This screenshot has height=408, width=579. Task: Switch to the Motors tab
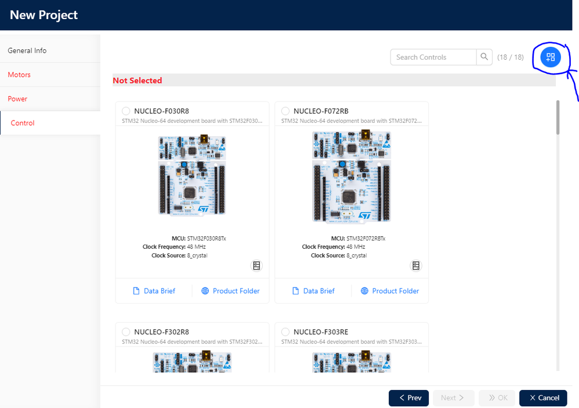coord(50,75)
